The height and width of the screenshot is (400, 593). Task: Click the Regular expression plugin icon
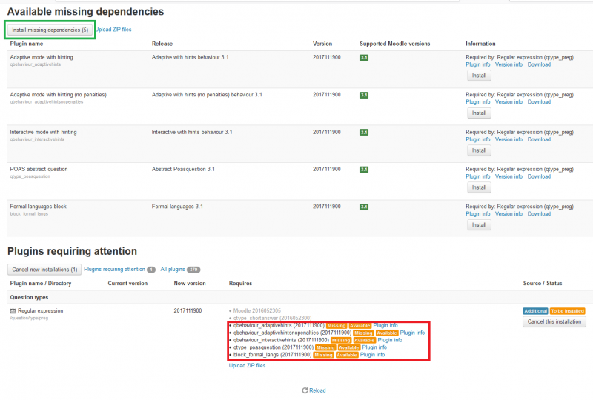13,311
